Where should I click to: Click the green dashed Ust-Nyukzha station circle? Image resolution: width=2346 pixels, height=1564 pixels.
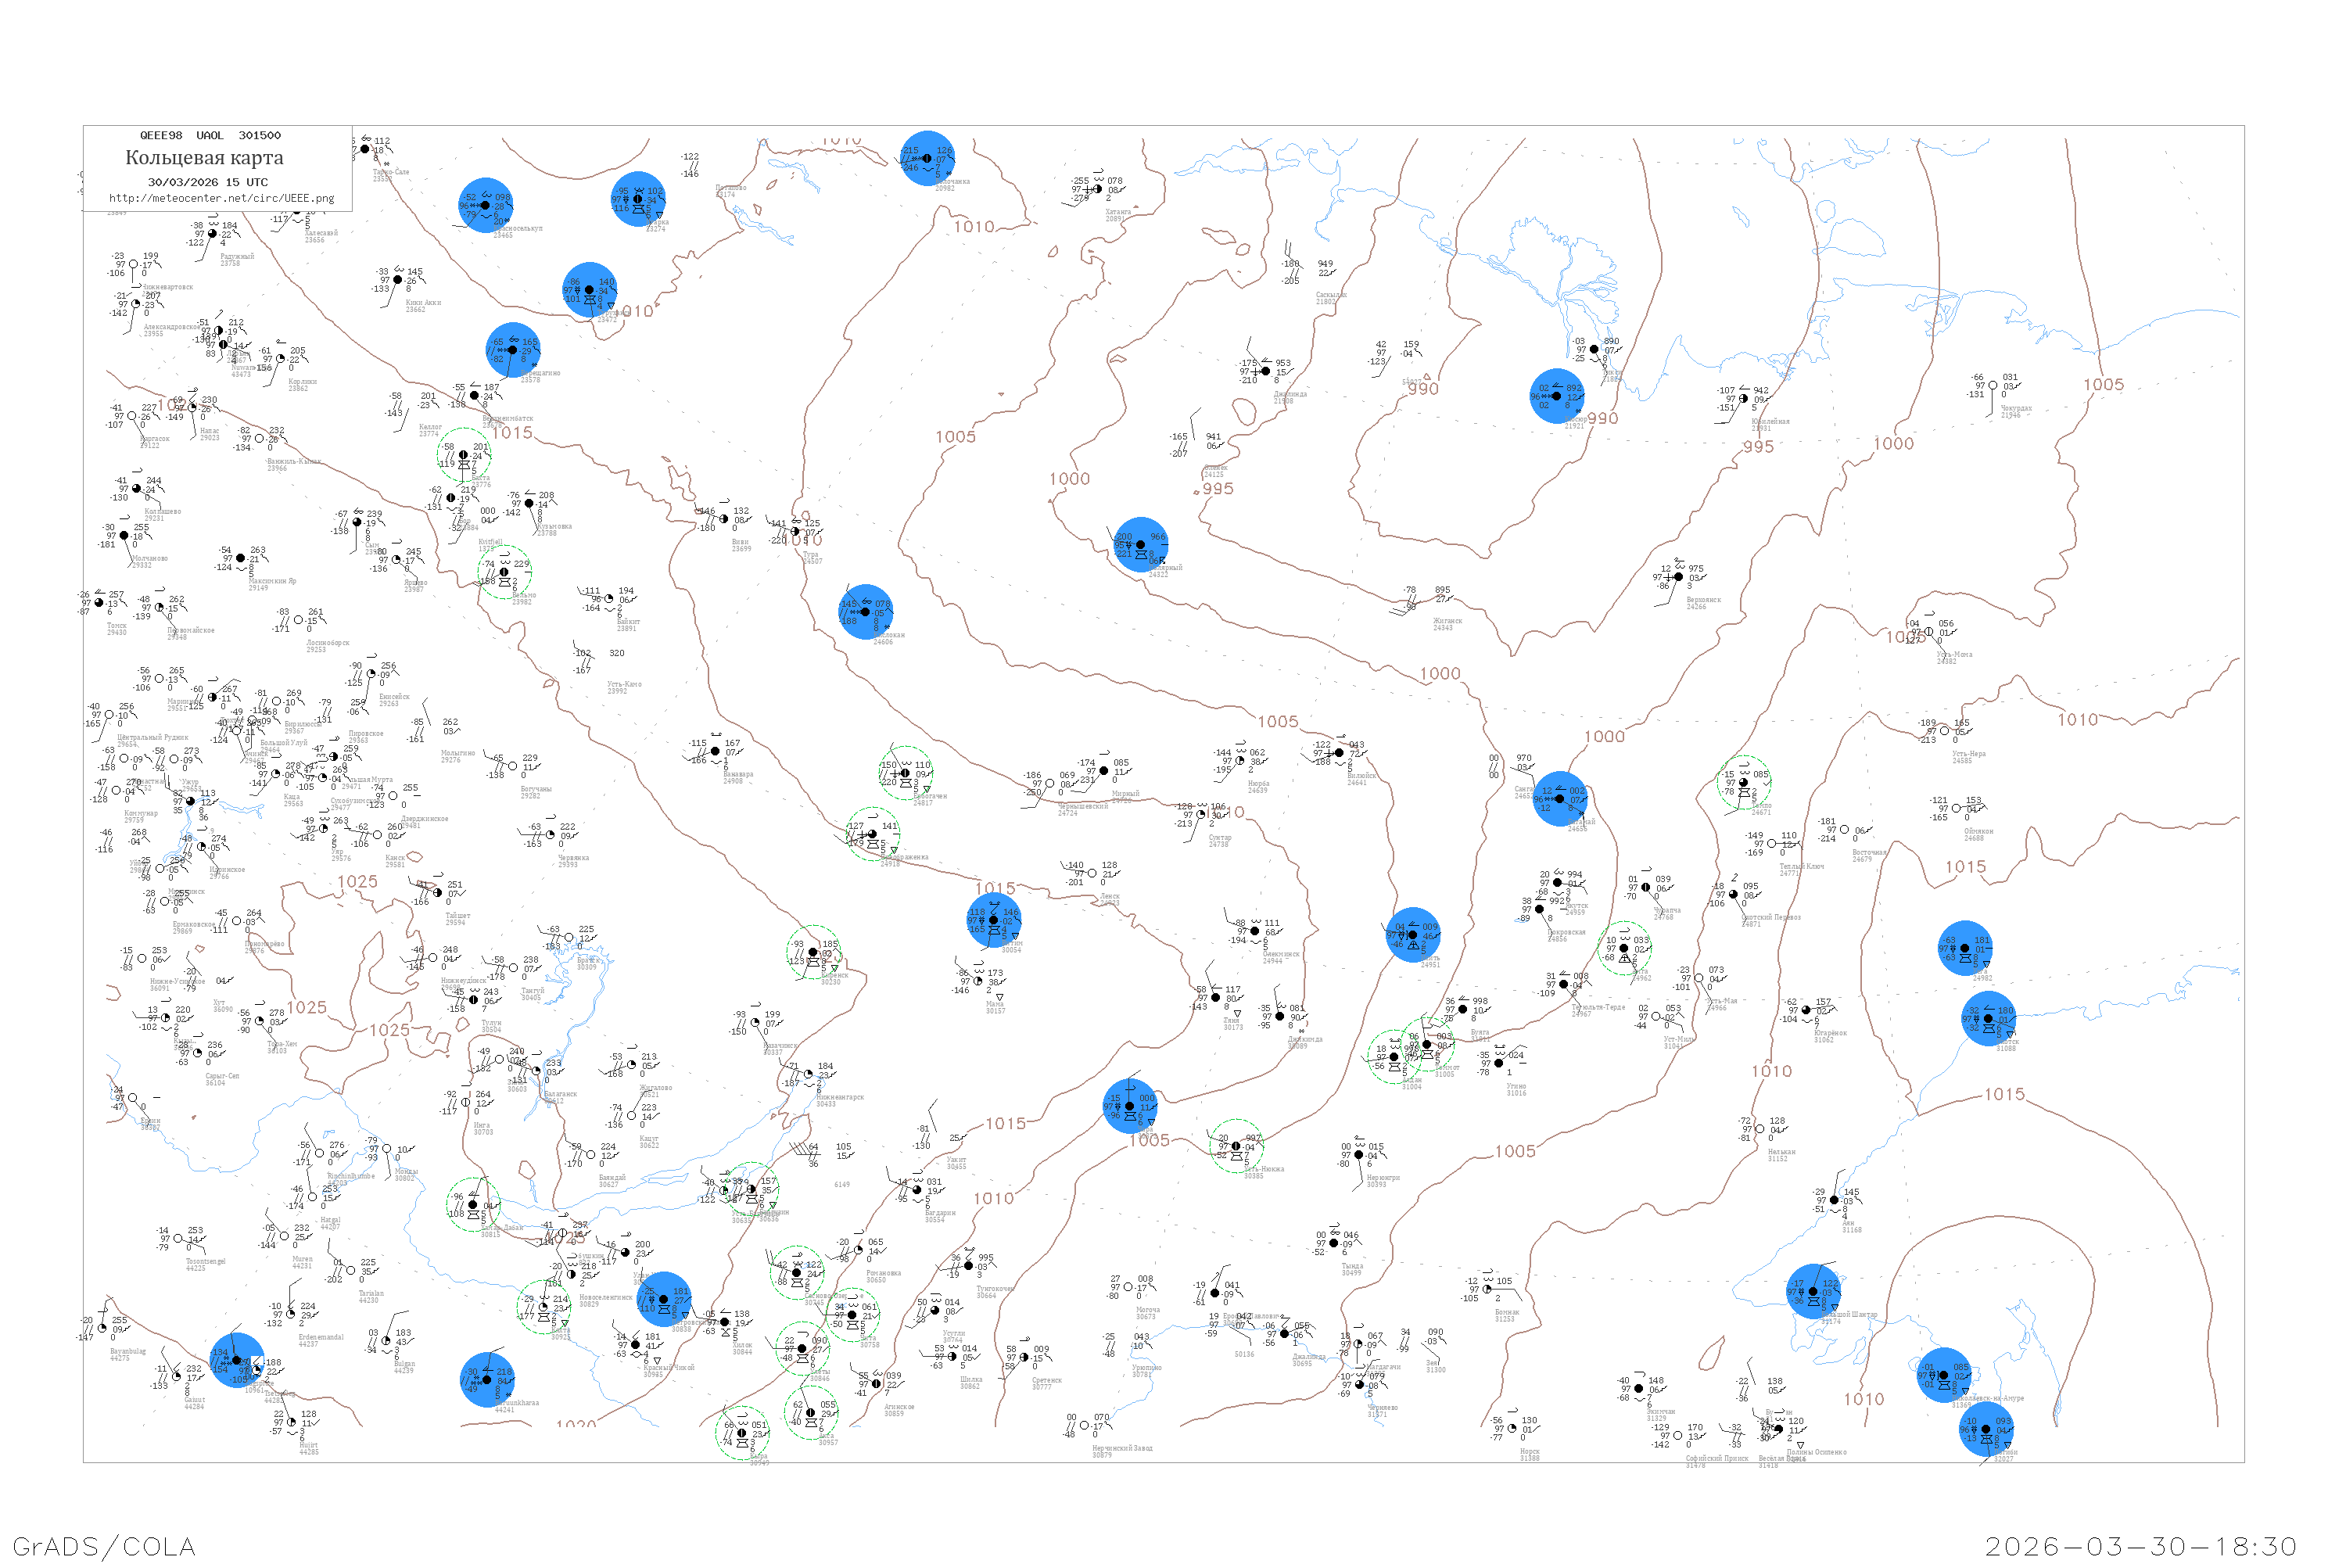[1236, 1146]
